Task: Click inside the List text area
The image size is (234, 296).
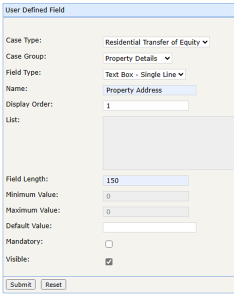Action: click(168, 143)
